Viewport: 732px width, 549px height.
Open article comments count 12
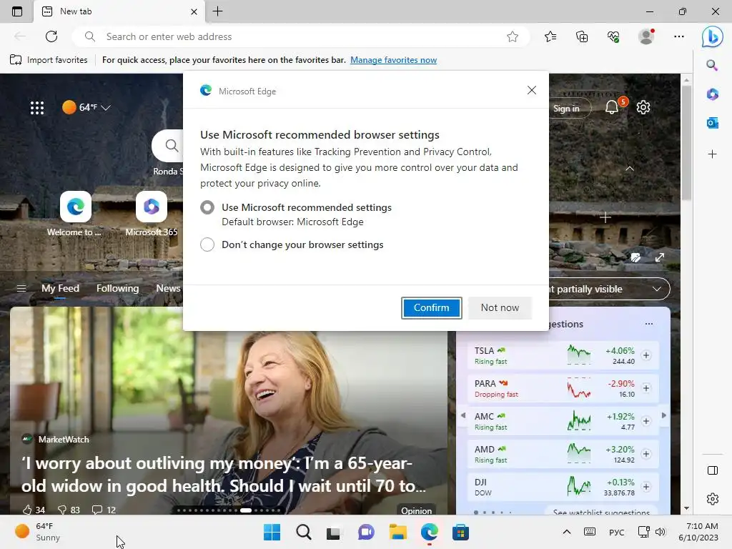pyautogui.click(x=104, y=510)
